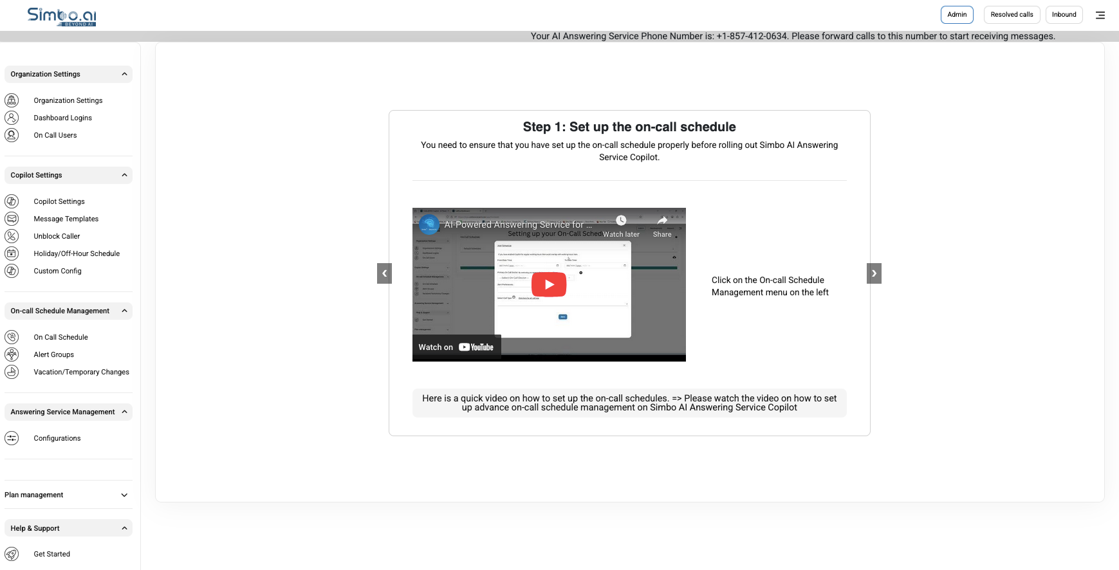Go to next step with right arrow
Image resolution: width=1119 pixels, height=570 pixels.
pyautogui.click(x=874, y=273)
